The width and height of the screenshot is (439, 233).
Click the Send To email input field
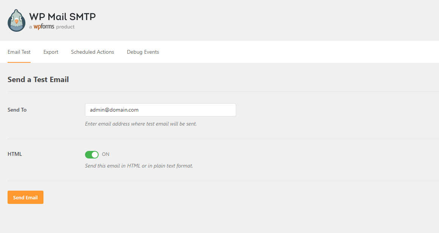pos(160,110)
